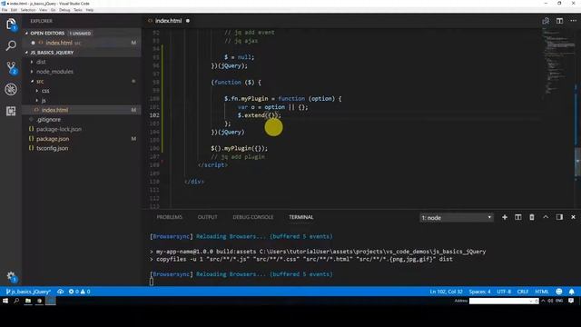Switch to the Debug Console tab

coord(253,217)
